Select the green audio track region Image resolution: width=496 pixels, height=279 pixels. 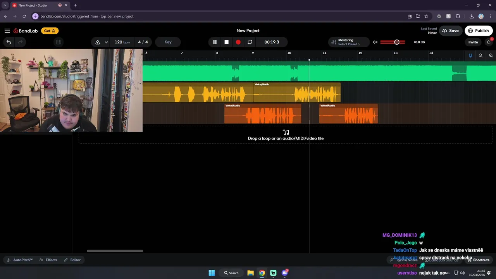(x=319, y=71)
